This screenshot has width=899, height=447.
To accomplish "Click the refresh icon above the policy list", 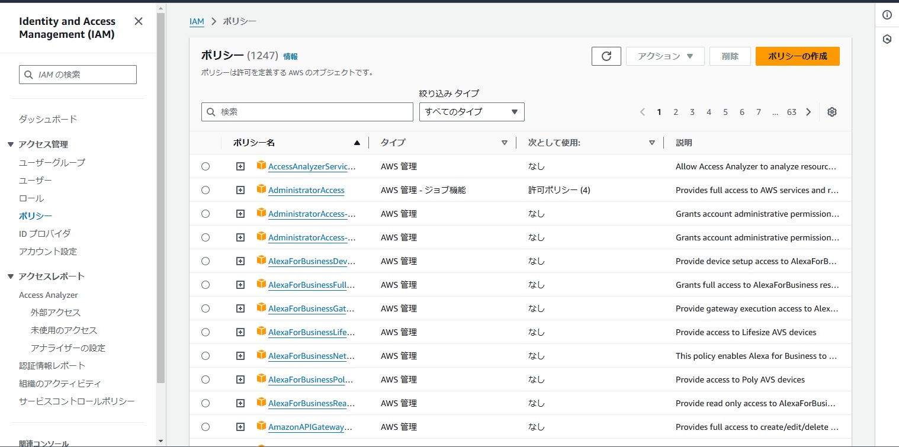I will point(605,56).
